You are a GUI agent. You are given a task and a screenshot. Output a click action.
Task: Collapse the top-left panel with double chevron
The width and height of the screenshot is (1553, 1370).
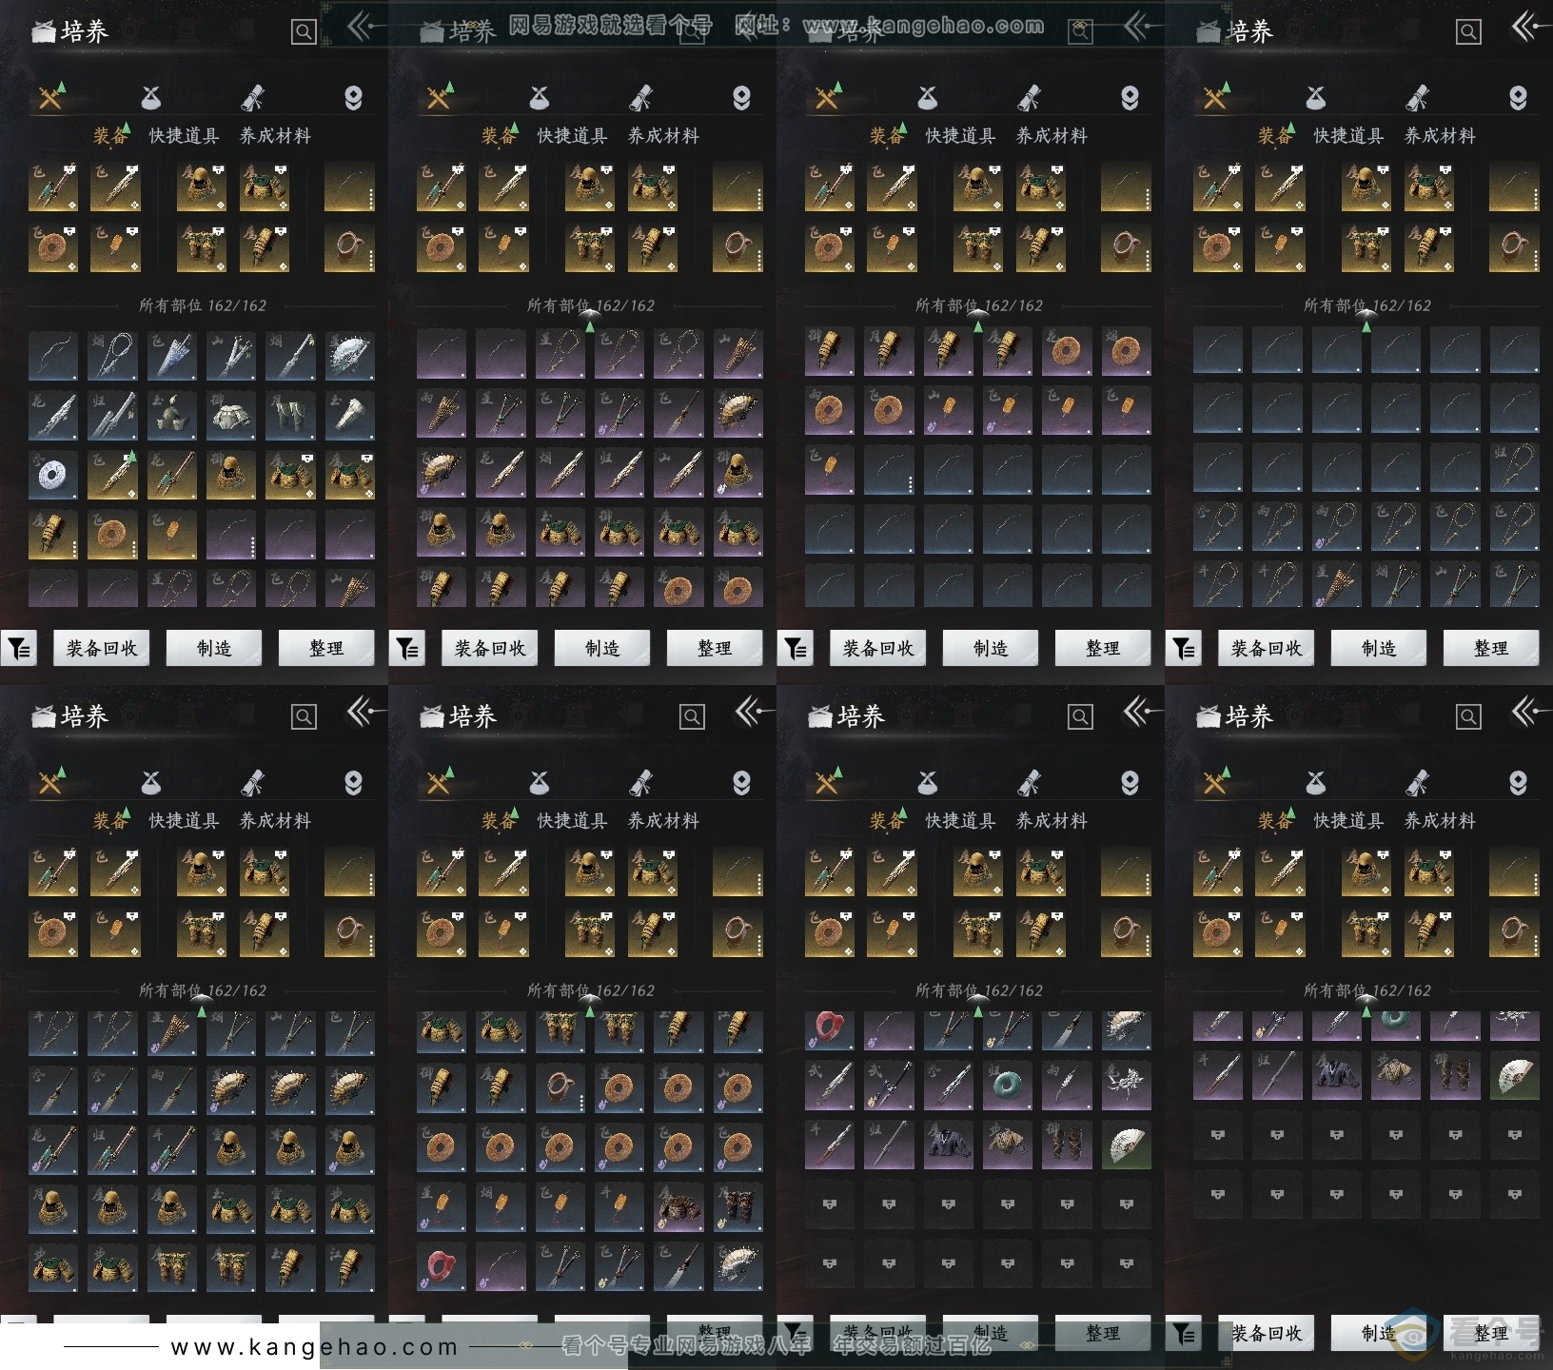(363, 28)
